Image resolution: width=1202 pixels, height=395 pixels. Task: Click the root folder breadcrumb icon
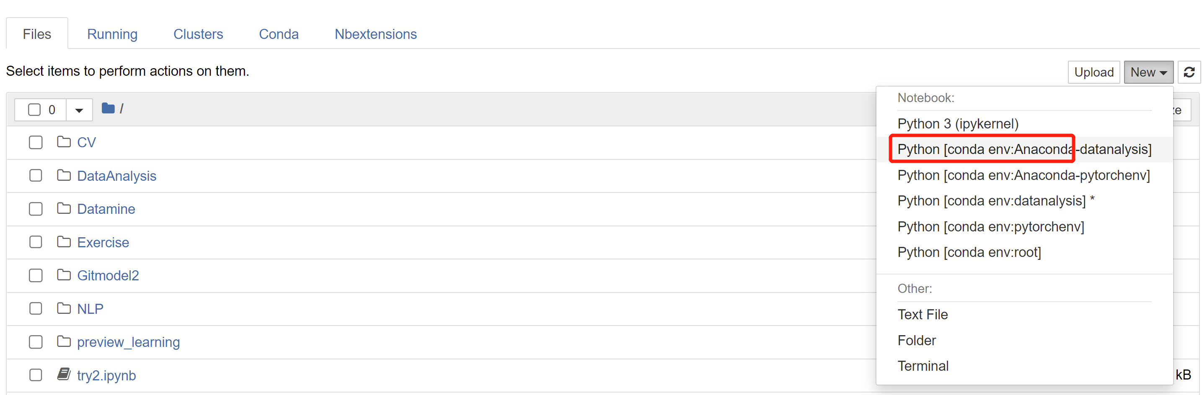[108, 108]
